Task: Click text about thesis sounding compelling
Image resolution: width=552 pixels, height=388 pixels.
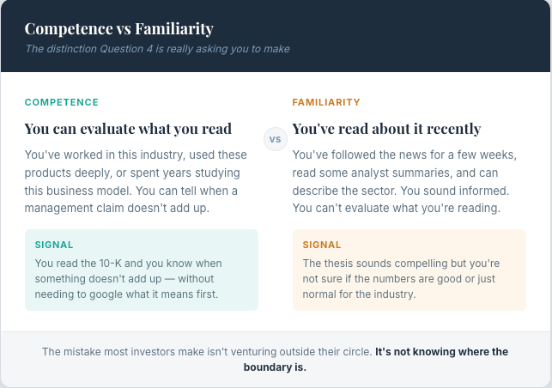Action: (x=401, y=279)
